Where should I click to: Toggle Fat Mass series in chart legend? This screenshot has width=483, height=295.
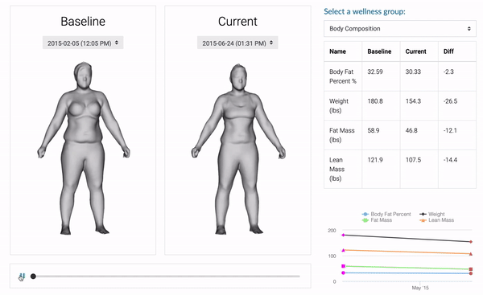377,220
